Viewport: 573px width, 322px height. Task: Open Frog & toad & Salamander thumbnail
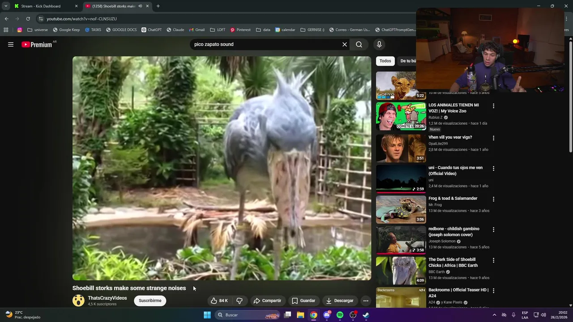(401, 209)
